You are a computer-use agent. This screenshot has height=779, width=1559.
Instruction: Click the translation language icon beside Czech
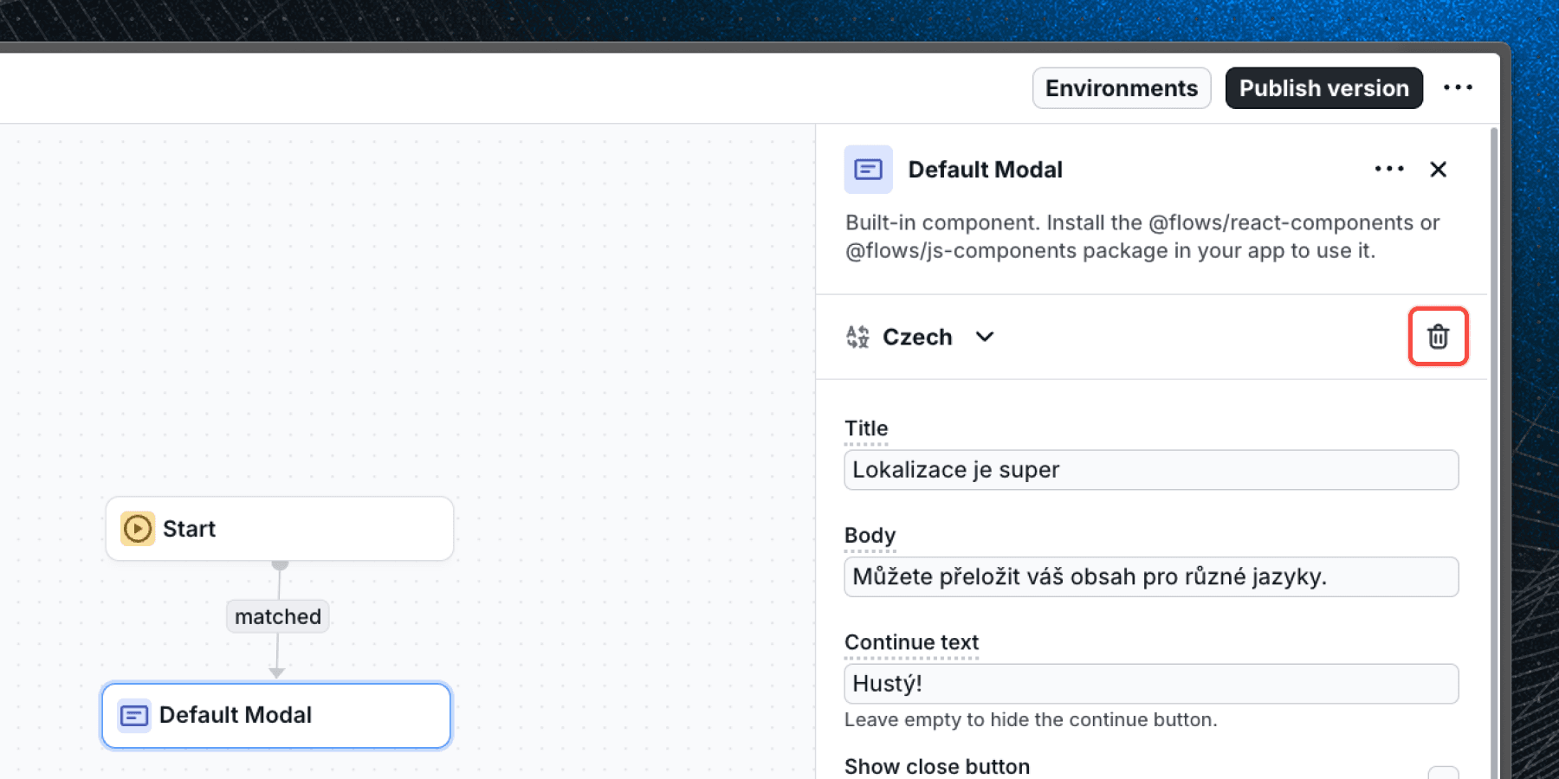pyautogui.click(x=857, y=337)
